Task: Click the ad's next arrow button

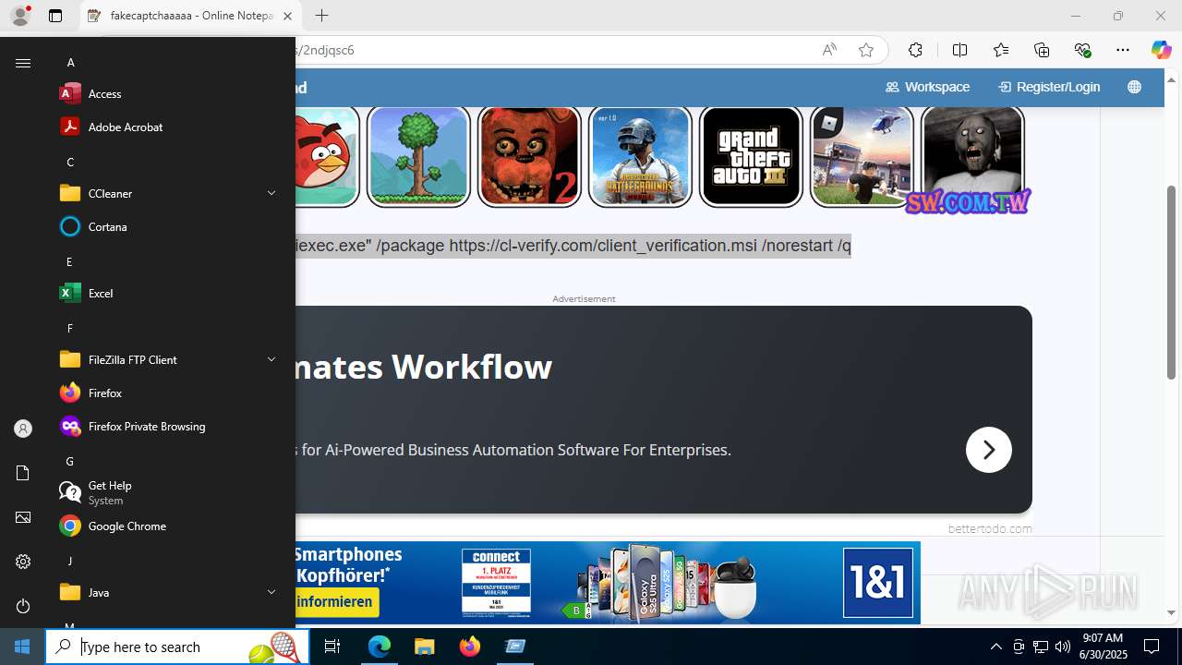Action: (988, 450)
